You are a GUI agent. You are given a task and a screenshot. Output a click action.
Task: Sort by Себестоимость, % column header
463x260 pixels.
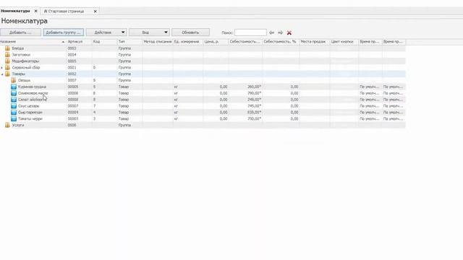[x=280, y=42]
